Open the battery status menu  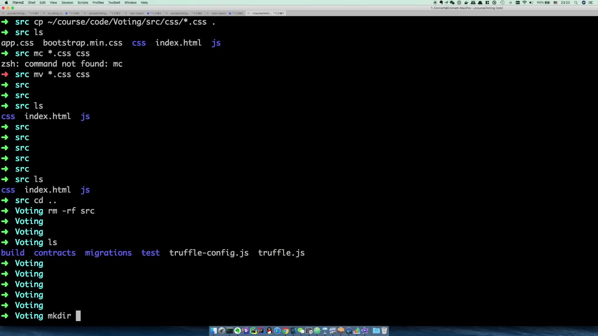[x=543, y=2]
